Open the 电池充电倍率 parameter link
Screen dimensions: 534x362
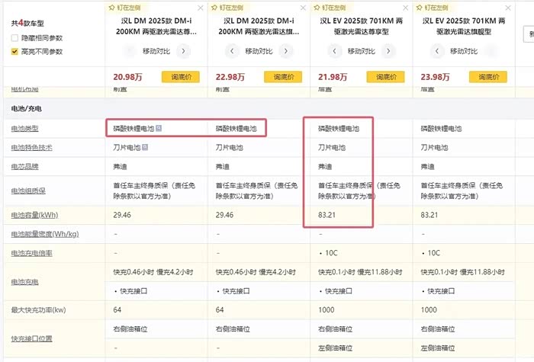click(x=32, y=253)
